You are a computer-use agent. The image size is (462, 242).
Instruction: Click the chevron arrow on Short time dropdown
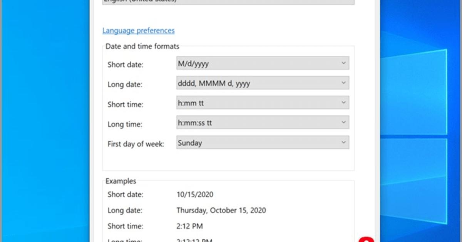pyautogui.click(x=344, y=103)
